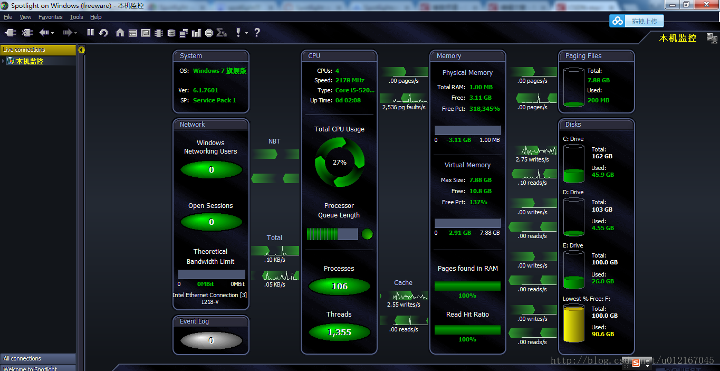Click the overlapping windows toolbar icon

(x=184, y=33)
